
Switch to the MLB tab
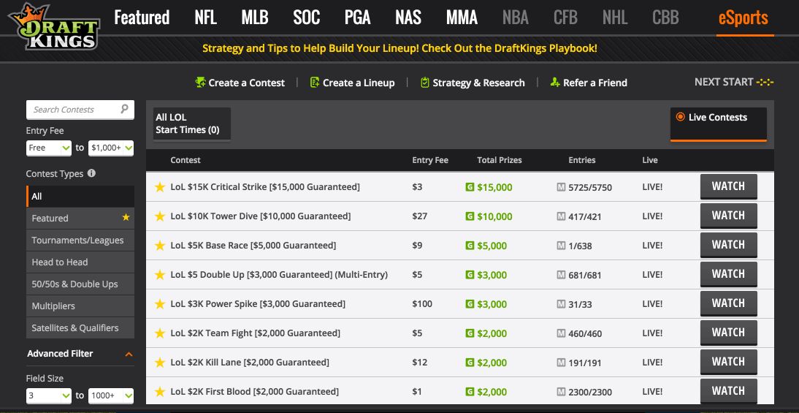[x=255, y=18]
